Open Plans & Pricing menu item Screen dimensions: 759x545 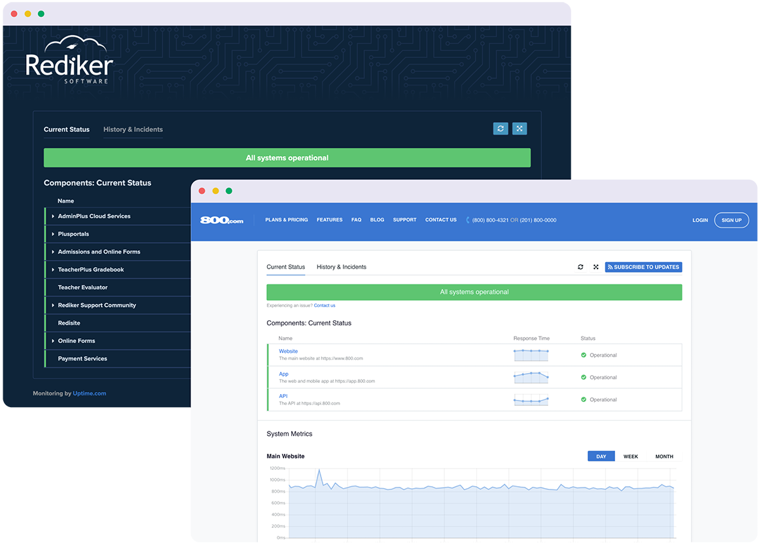(x=287, y=220)
